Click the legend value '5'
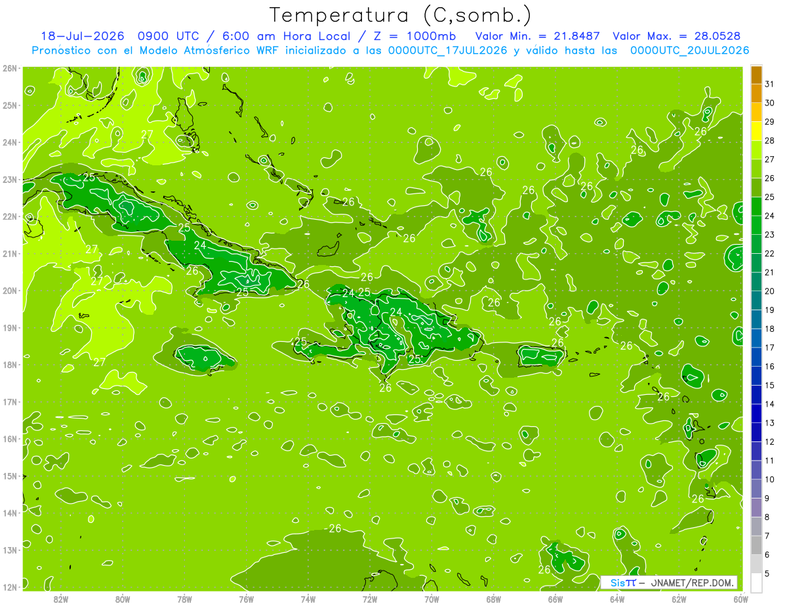Image resolution: width=787 pixels, height=608 pixels. [x=767, y=573]
